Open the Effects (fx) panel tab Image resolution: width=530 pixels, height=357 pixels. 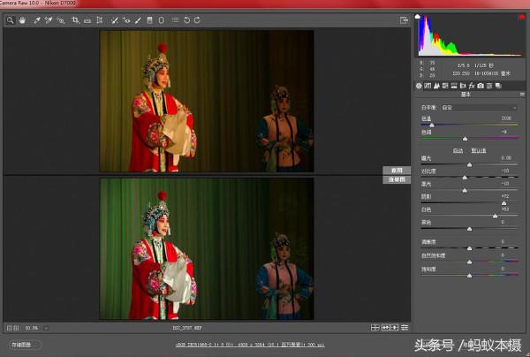click(x=472, y=86)
